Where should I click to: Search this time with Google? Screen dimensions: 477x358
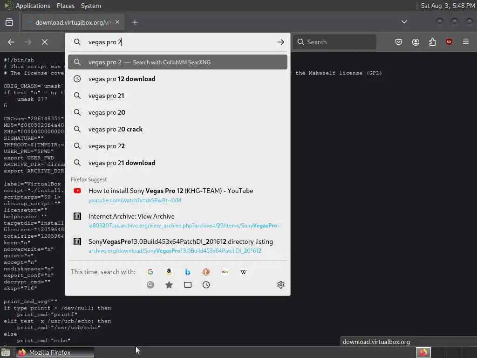click(150, 272)
